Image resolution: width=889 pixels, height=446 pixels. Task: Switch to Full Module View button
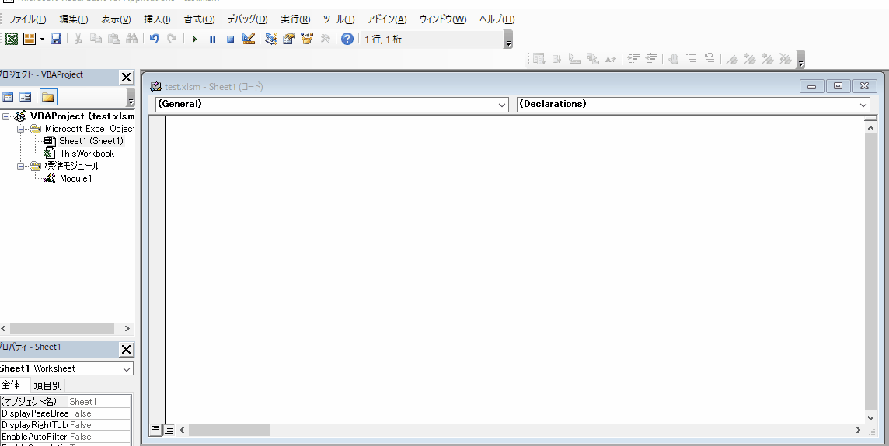pos(169,429)
